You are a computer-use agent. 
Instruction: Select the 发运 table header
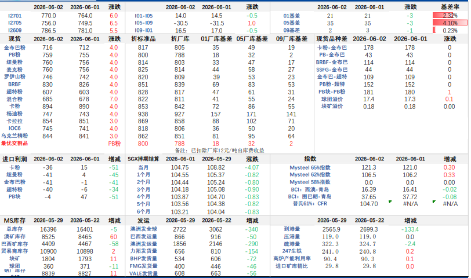[x=144, y=221]
